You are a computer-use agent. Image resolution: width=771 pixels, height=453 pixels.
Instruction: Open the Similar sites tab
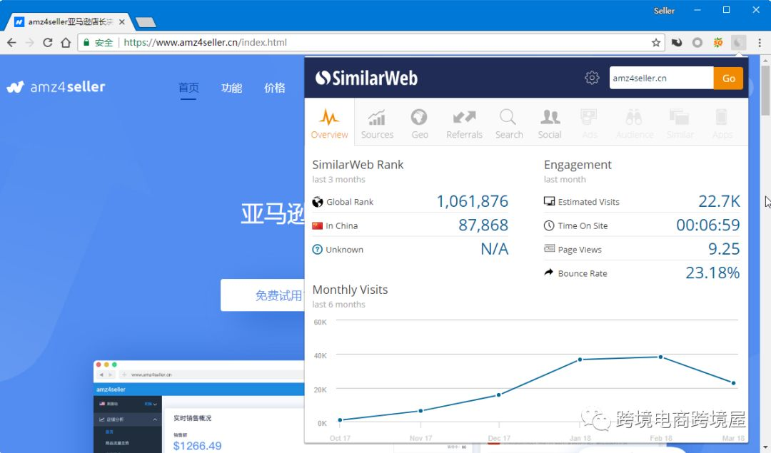(680, 123)
